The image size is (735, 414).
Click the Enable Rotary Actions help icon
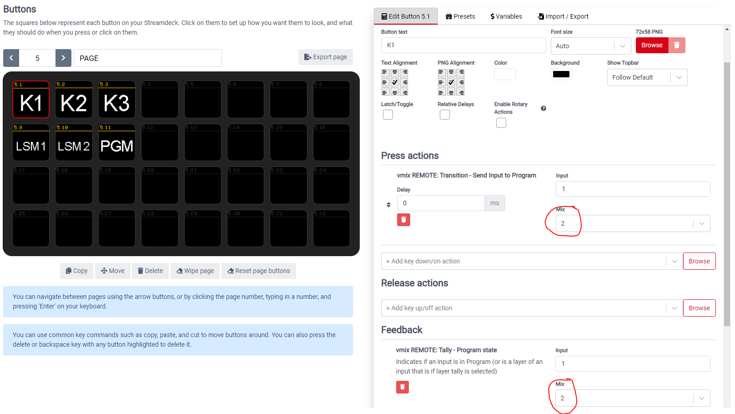[544, 108]
